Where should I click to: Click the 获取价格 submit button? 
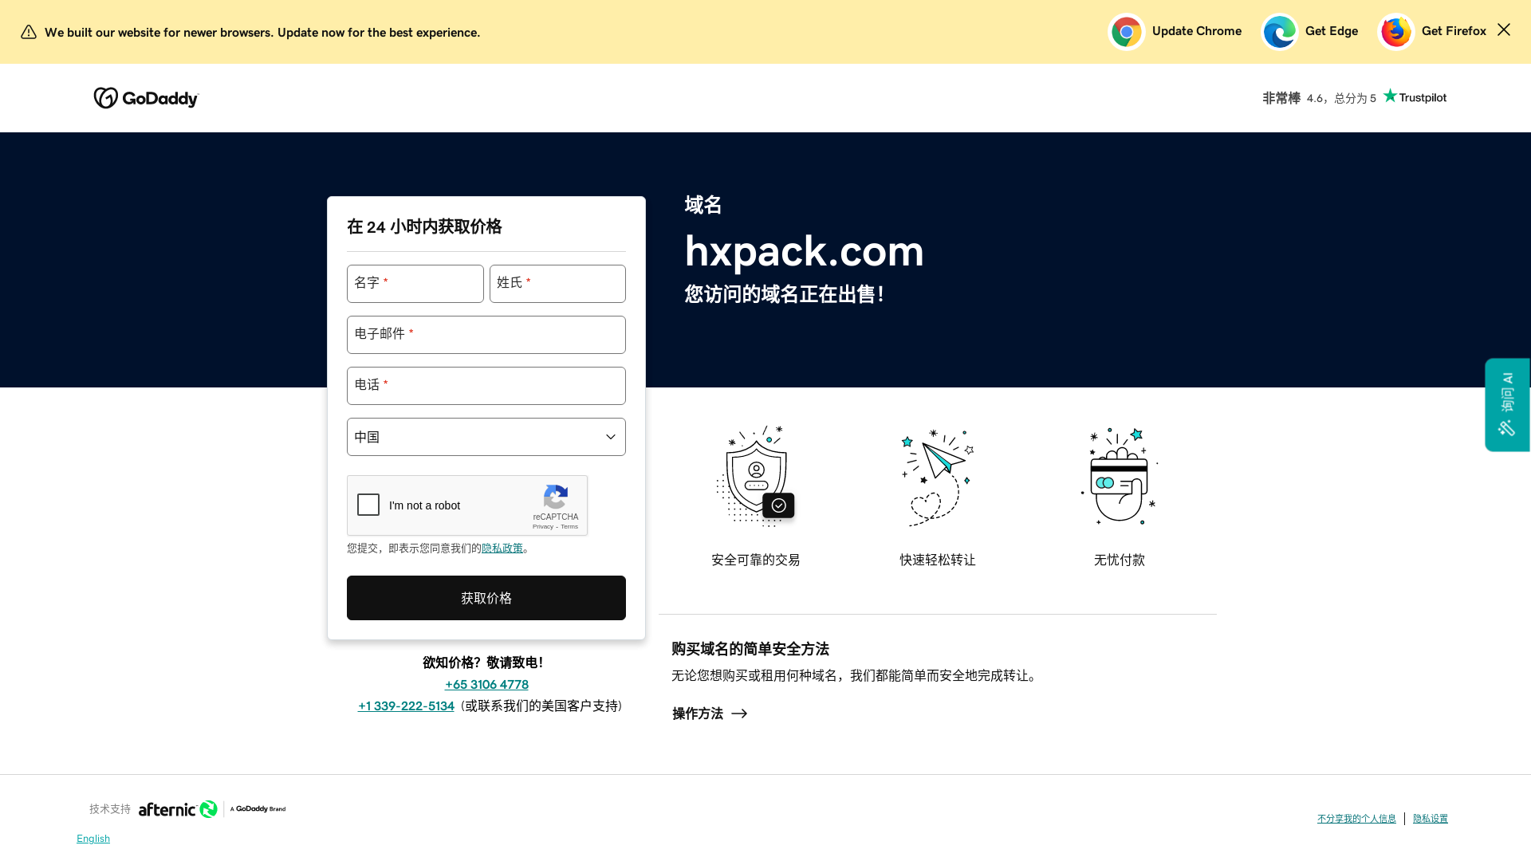pos(486,598)
